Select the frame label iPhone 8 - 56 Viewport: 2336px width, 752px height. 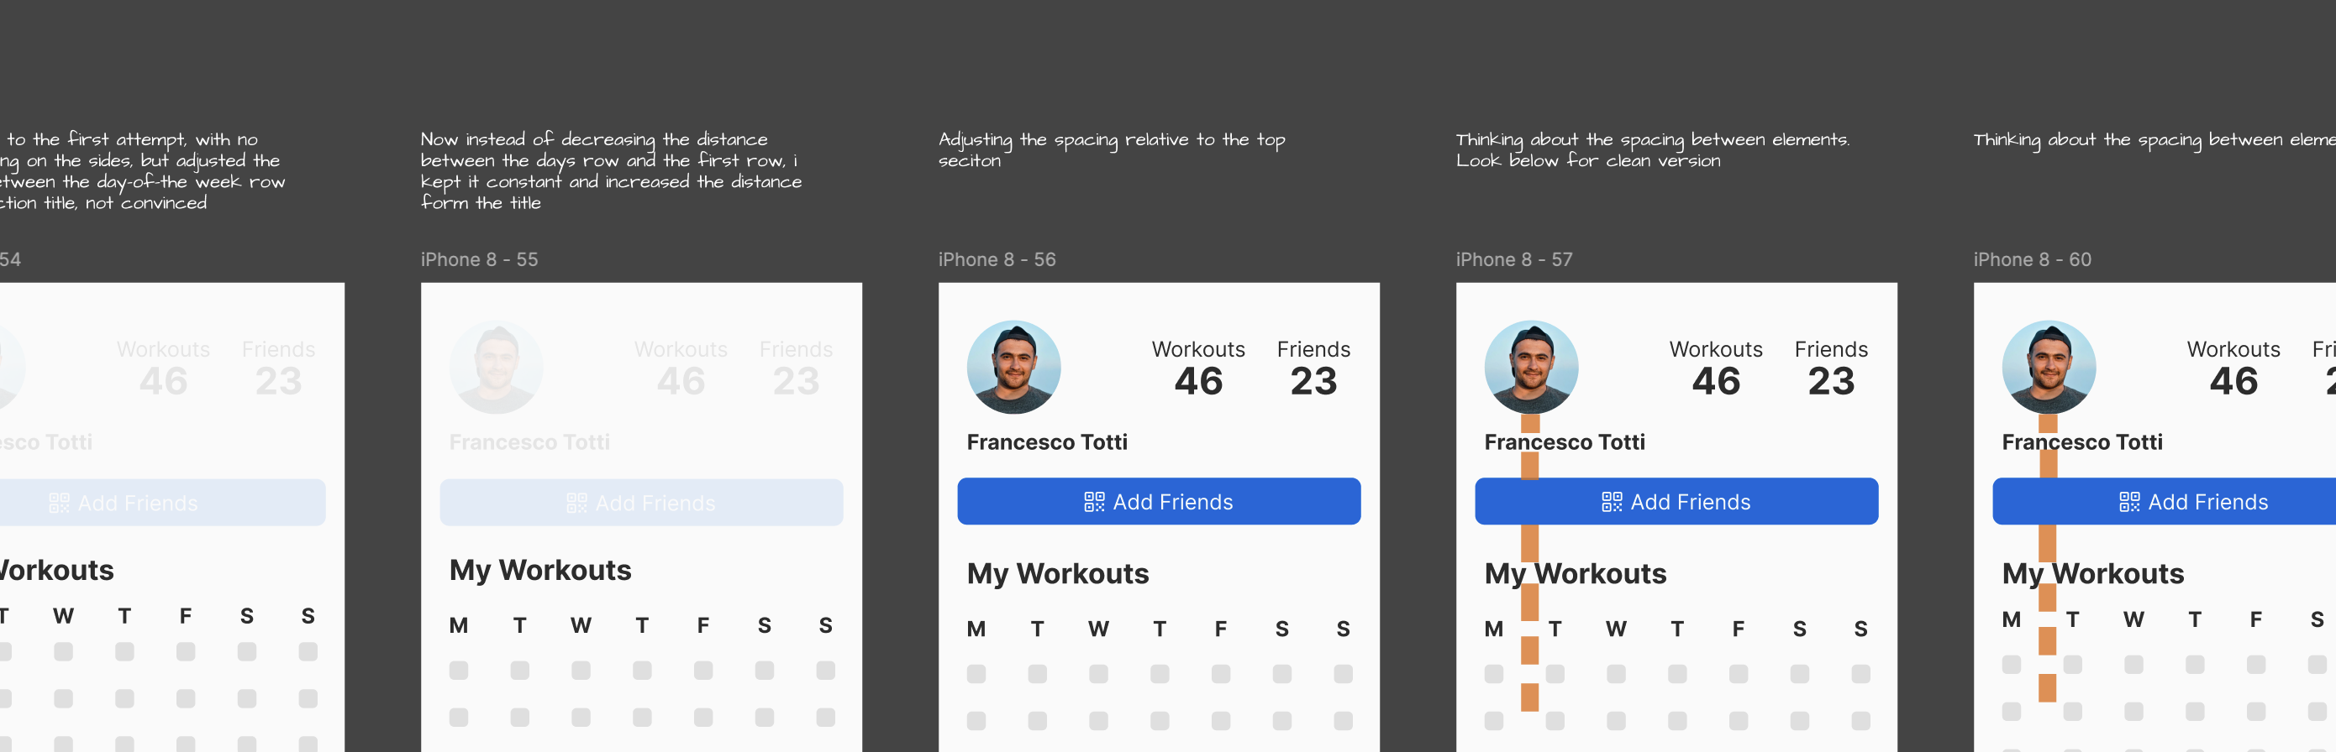997,259
